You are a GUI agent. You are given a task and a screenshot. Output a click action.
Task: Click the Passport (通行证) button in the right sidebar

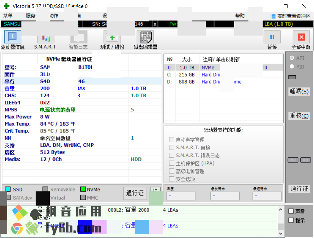(299, 189)
